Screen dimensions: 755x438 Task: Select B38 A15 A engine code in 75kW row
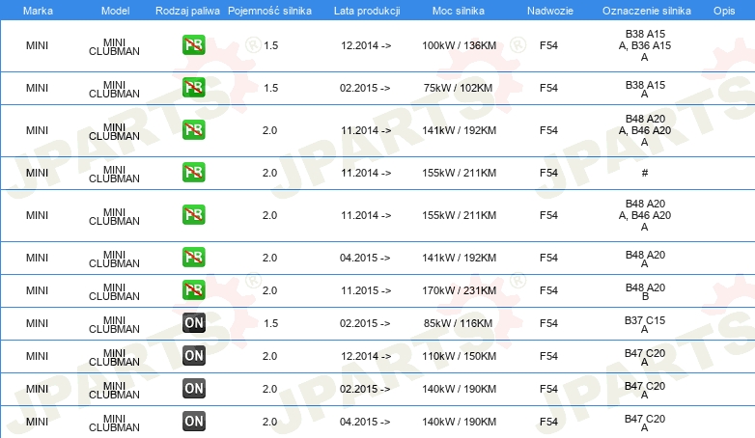coord(645,89)
